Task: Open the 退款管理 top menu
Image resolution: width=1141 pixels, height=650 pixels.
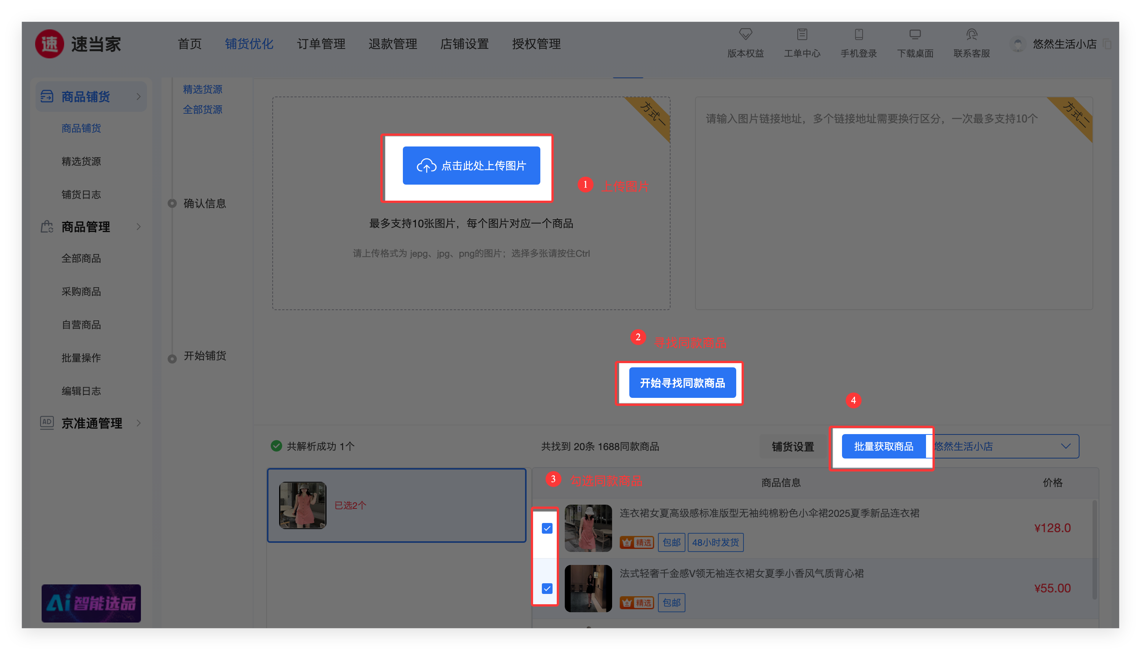Action: click(x=393, y=44)
